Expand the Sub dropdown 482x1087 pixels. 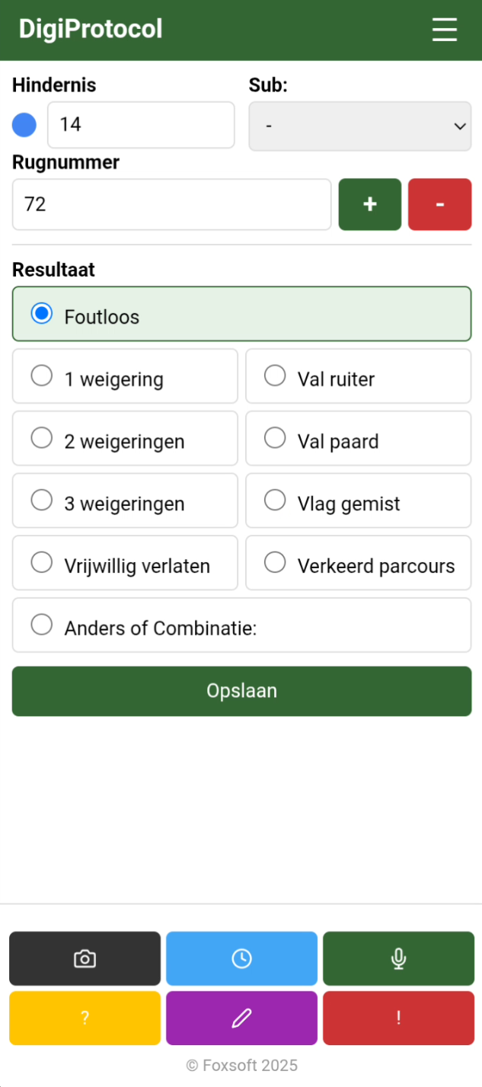pyautogui.click(x=359, y=126)
